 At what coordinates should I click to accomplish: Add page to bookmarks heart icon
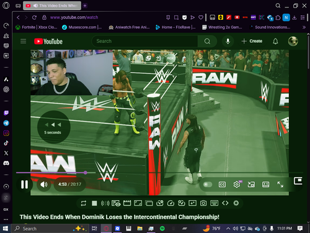click(x=201, y=17)
